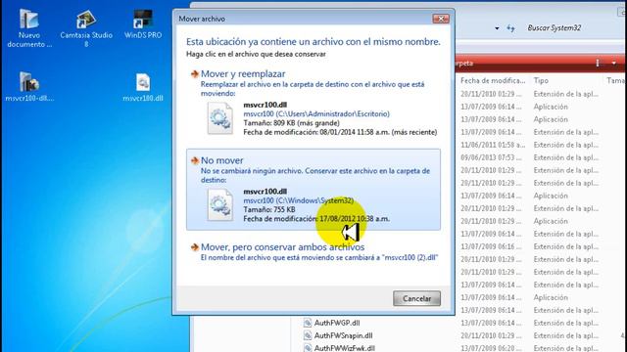
Task: Click the msvcr100 Escritorio path link
Action: click(316, 113)
